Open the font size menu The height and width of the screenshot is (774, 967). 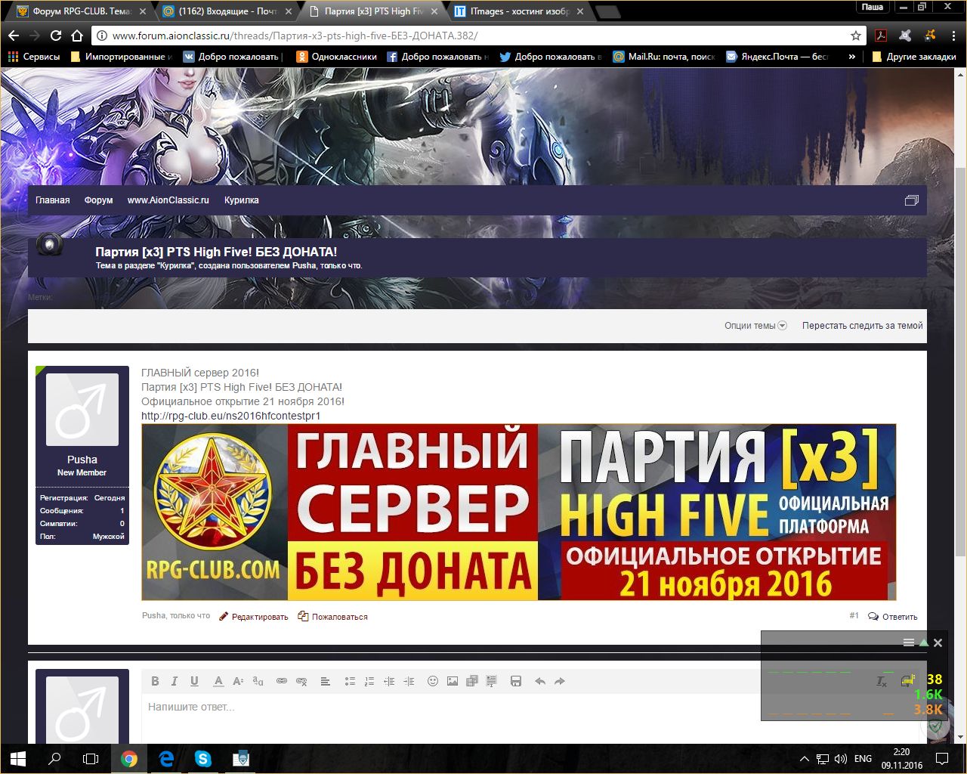238,681
